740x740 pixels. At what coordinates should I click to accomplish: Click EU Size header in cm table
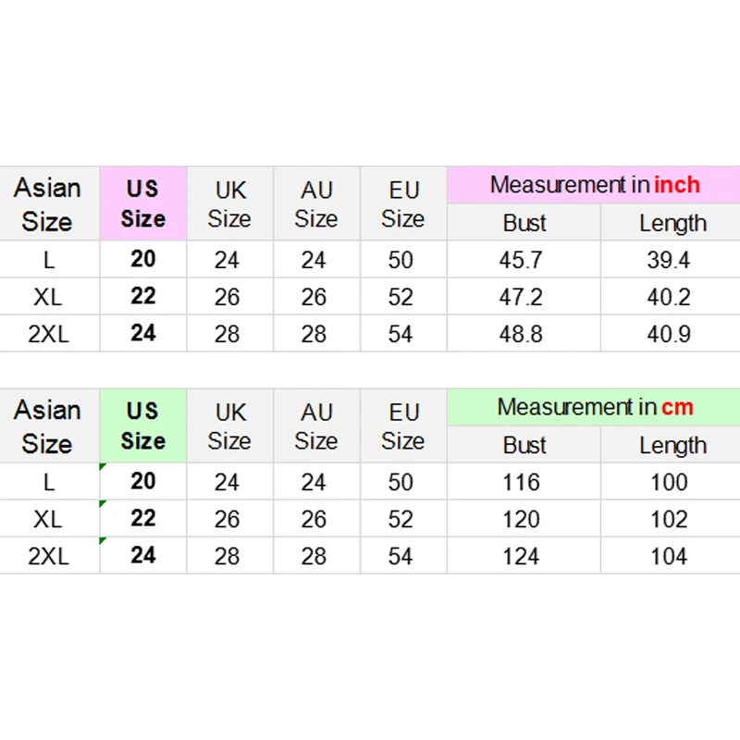point(402,426)
